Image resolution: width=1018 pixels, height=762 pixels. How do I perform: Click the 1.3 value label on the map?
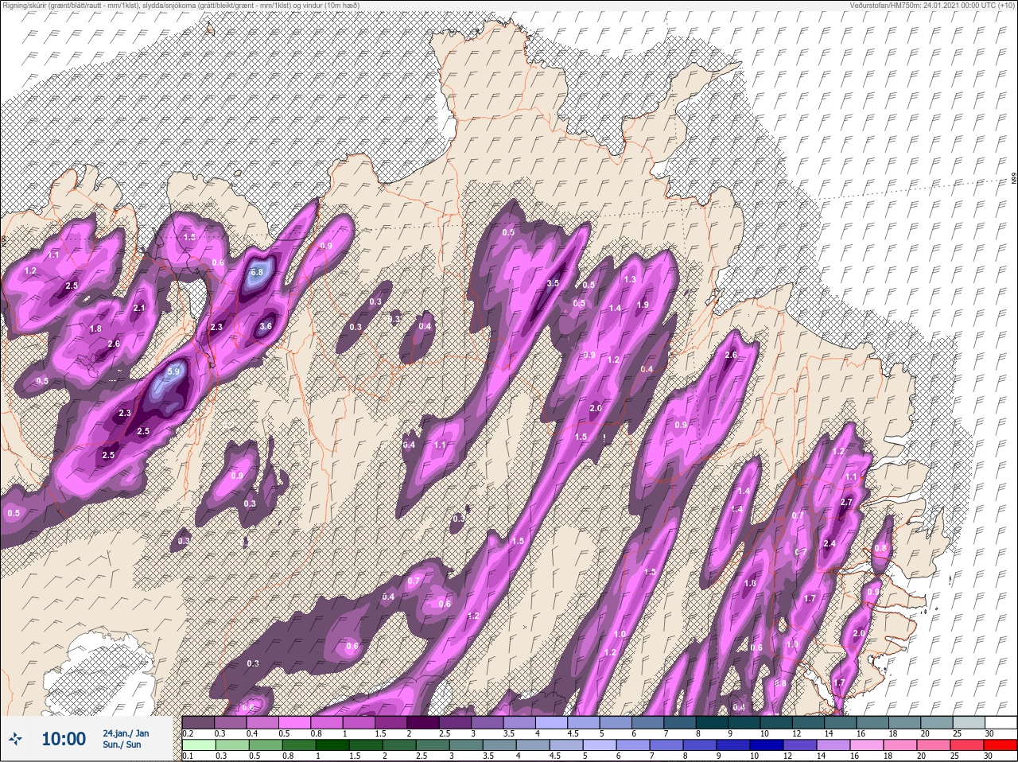click(630, 279)
